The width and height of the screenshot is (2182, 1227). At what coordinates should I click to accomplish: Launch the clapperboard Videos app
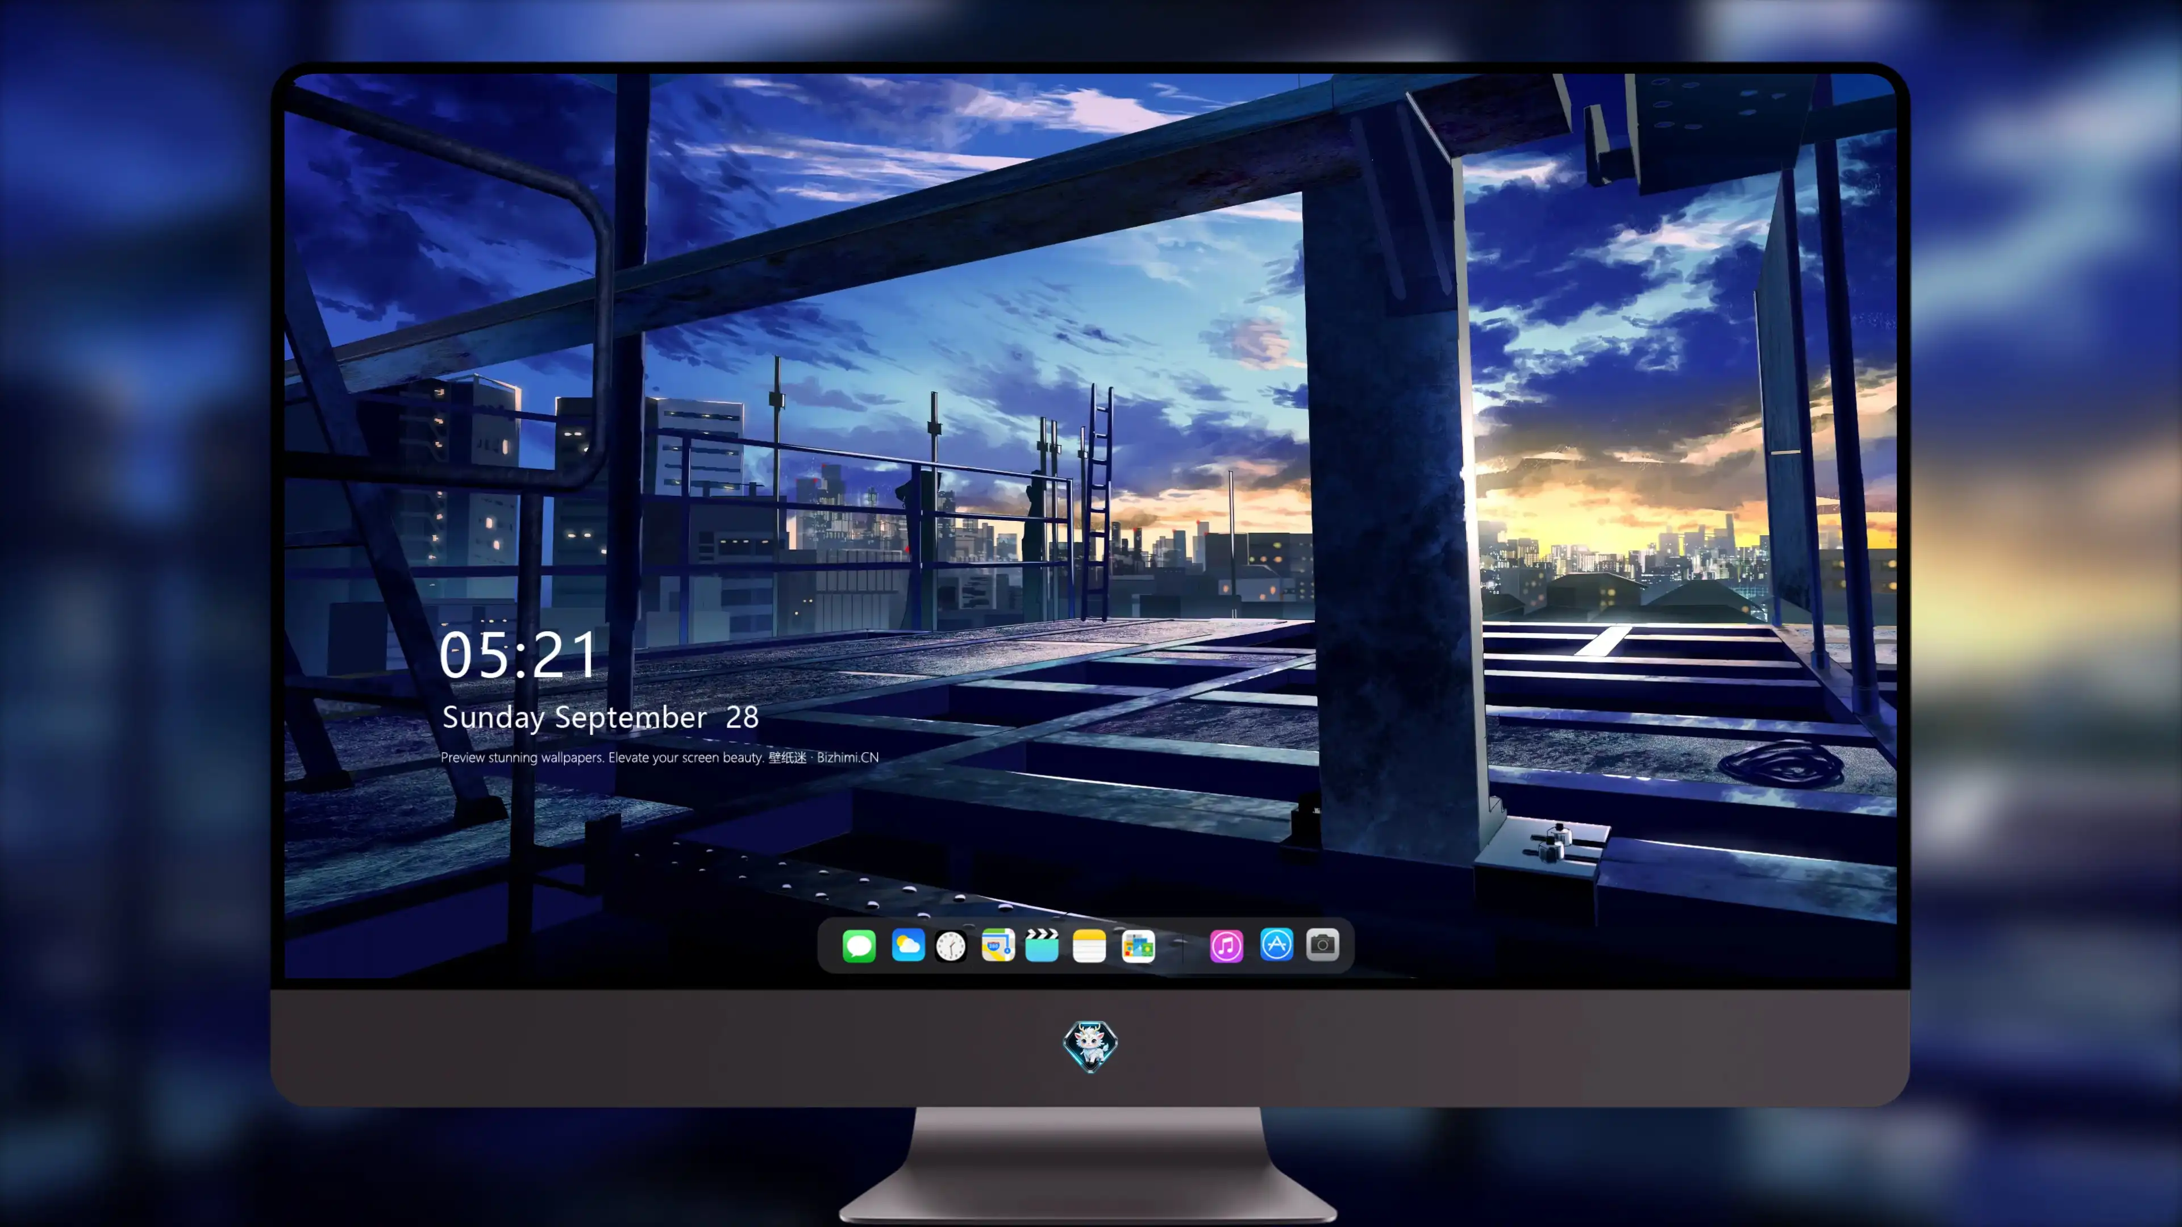pyautogui.click(x=1042, y=945)
